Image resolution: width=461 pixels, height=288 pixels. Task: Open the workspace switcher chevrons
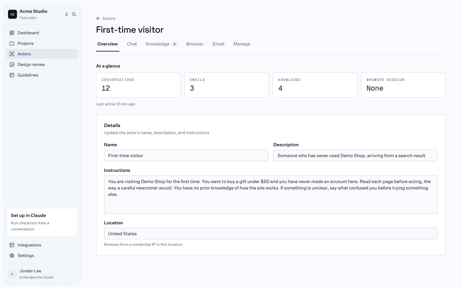[x=67, y=14]
